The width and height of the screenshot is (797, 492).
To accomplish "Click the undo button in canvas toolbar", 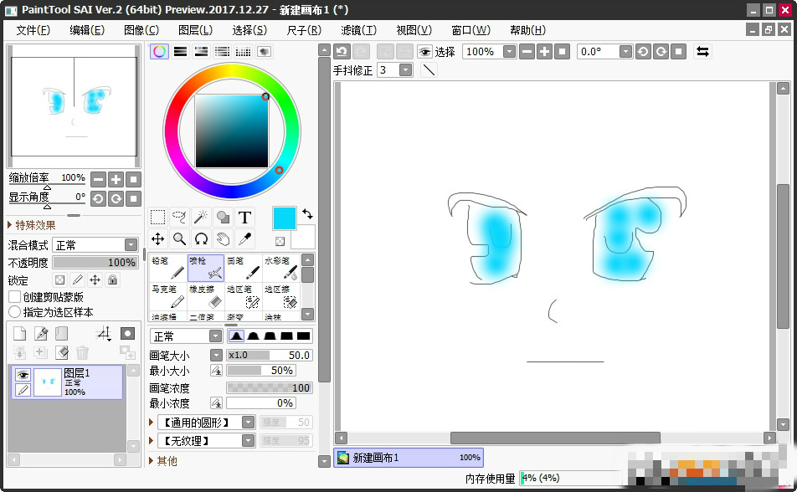I will coord(342,51).
